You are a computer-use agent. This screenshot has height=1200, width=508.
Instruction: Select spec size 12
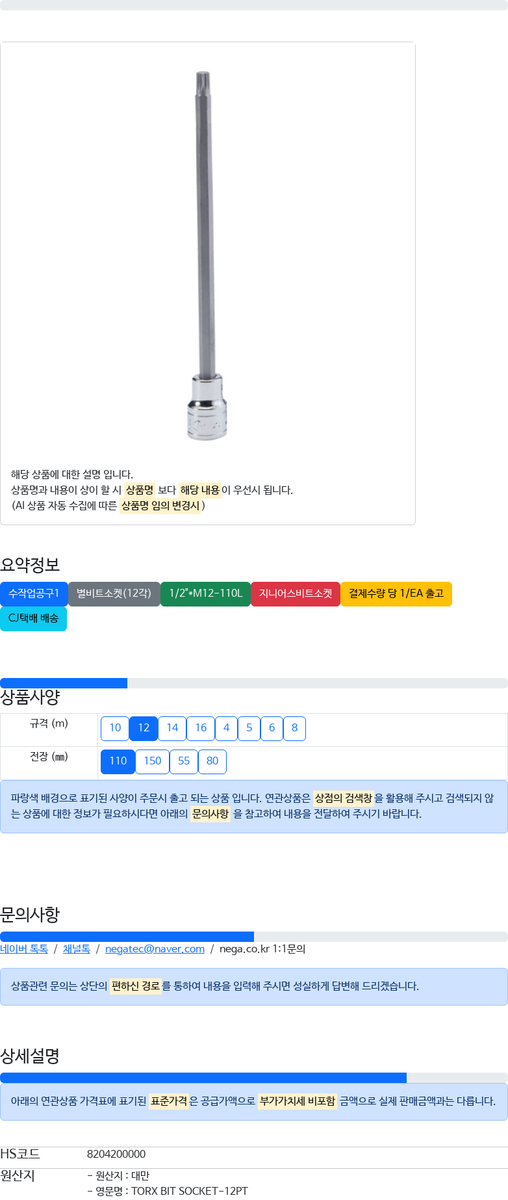[144, 728]
